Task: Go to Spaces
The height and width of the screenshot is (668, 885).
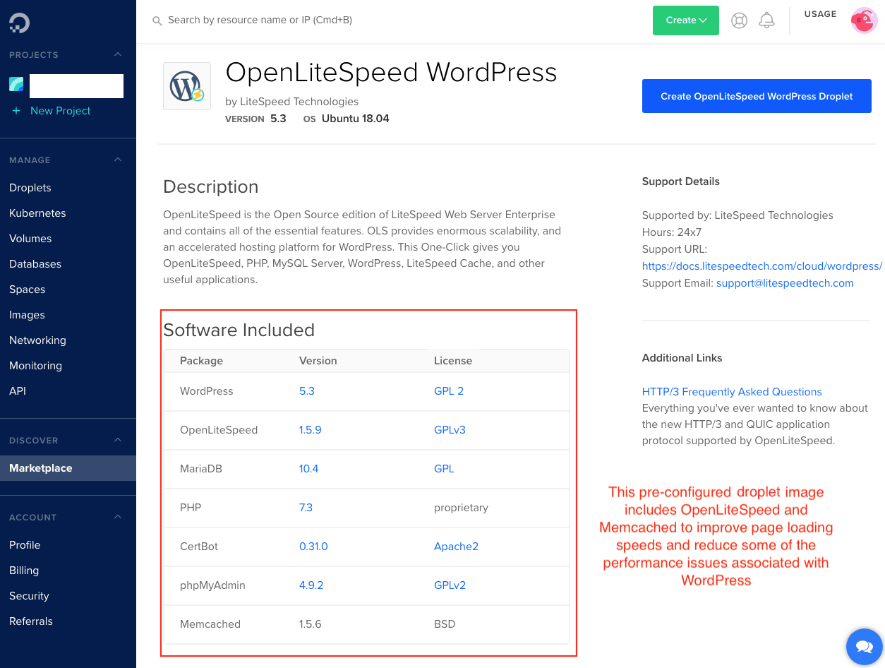Action: pos(28,290)
